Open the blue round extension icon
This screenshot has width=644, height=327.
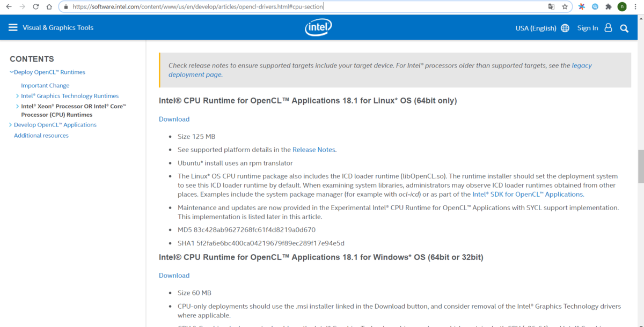click(595, 7)
